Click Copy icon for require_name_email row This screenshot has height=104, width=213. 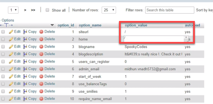pyautogui.click(x=25, y=99)
